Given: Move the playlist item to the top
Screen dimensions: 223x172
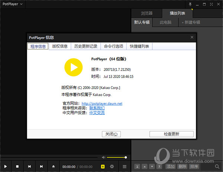Looking at the screenshot, I should pyautogui.click(x=137, y=166).
